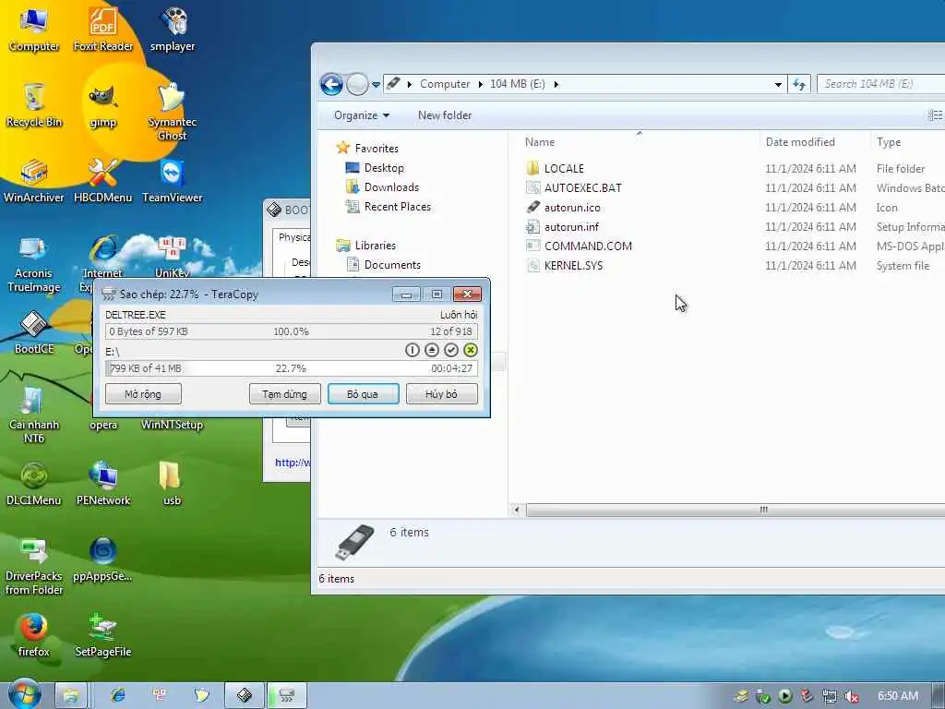Pause copying with Tạm dừng
The image size is (945, 709).
284,394
